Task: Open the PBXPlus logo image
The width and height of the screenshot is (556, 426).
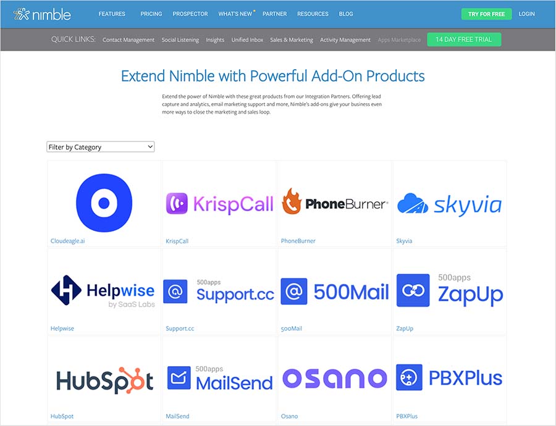Action: tap(449, 377)
